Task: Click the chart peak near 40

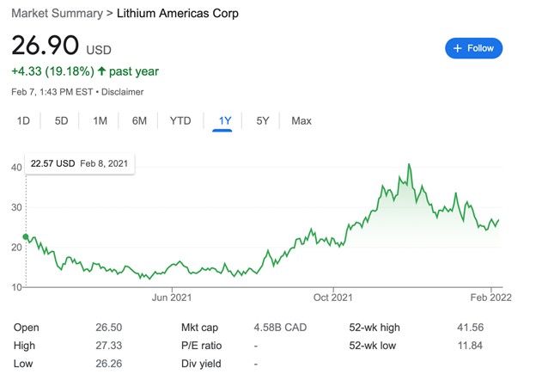Action: (x=410, y=164)
